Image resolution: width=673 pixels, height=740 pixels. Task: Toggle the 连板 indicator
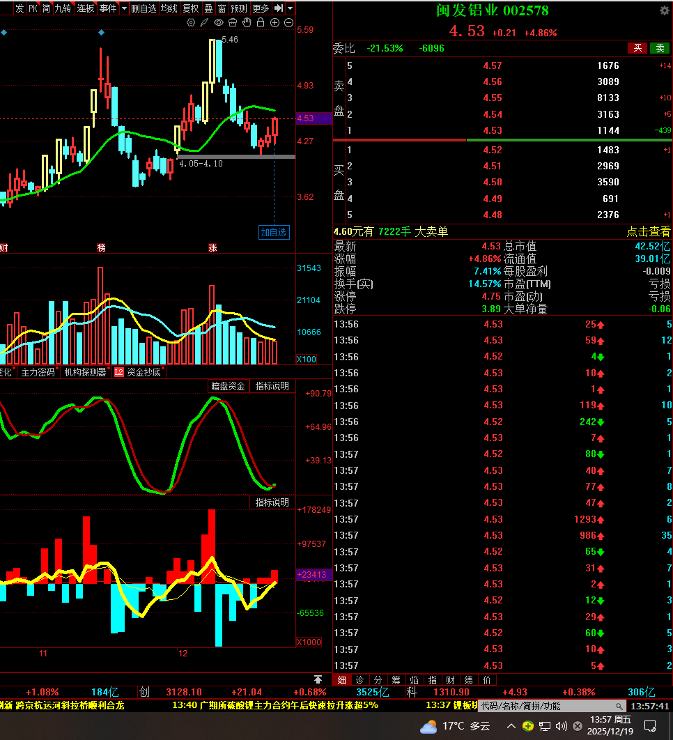86,8
